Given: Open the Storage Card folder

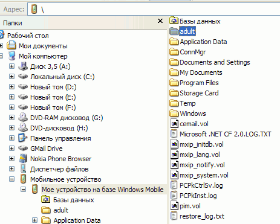Looking at the screenshot, I should tap(199, 93).
